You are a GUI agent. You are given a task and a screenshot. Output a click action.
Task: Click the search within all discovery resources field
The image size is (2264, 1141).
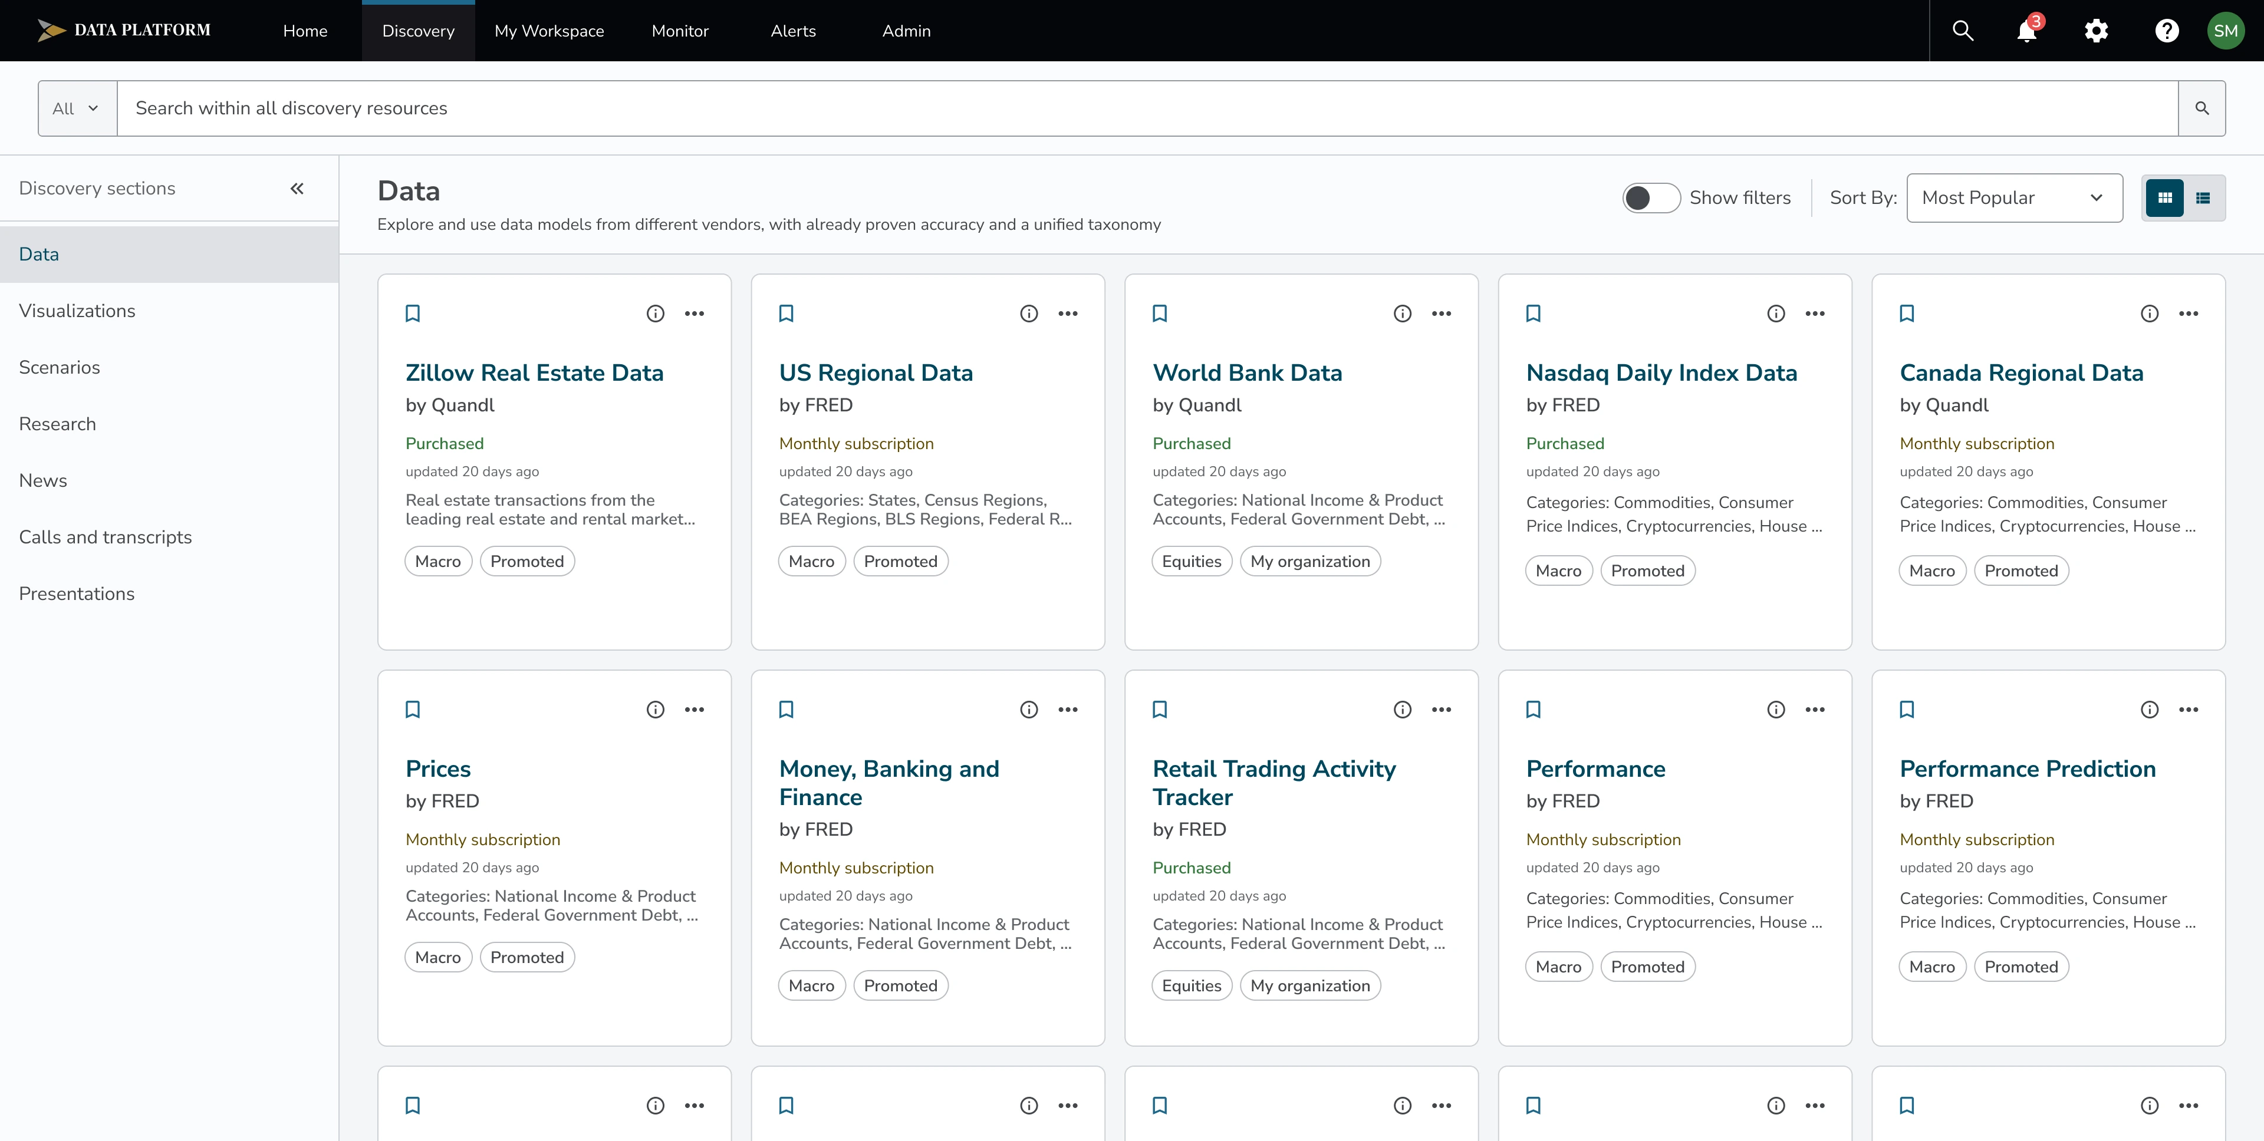coord(1147,109)
